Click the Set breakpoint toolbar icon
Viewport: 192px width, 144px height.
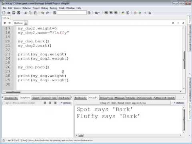[135, 13]
